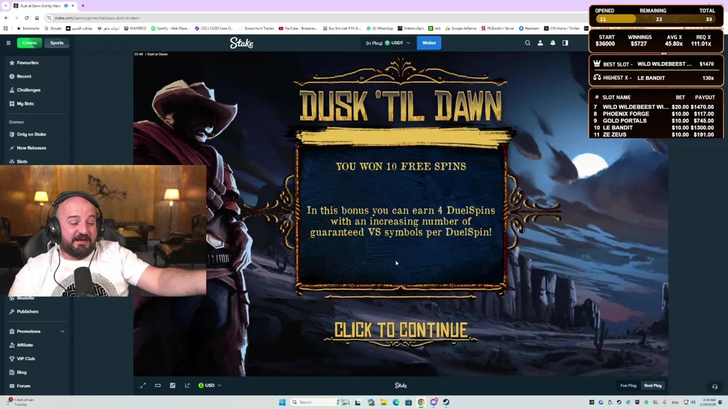Enter fullscreen game mode

[x=143, y=385]
